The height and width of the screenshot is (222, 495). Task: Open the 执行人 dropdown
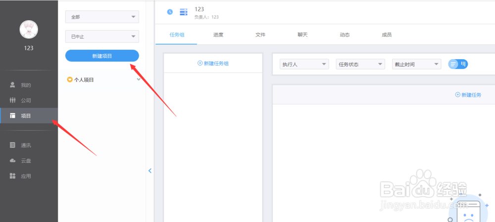304,64
